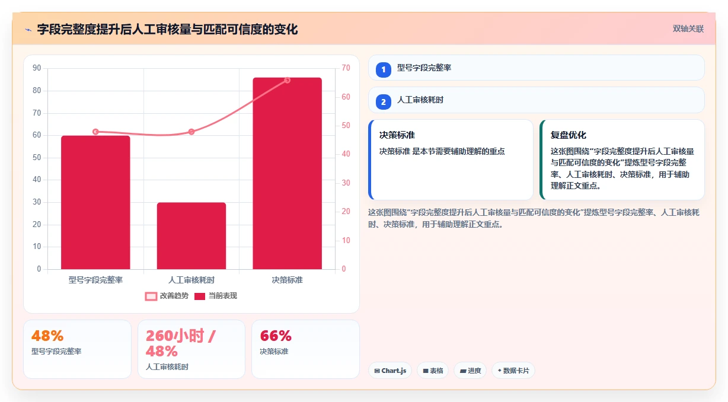Click the x-axis label 决策标准
This screenshot has height=402, width=728.
point(287,280)
